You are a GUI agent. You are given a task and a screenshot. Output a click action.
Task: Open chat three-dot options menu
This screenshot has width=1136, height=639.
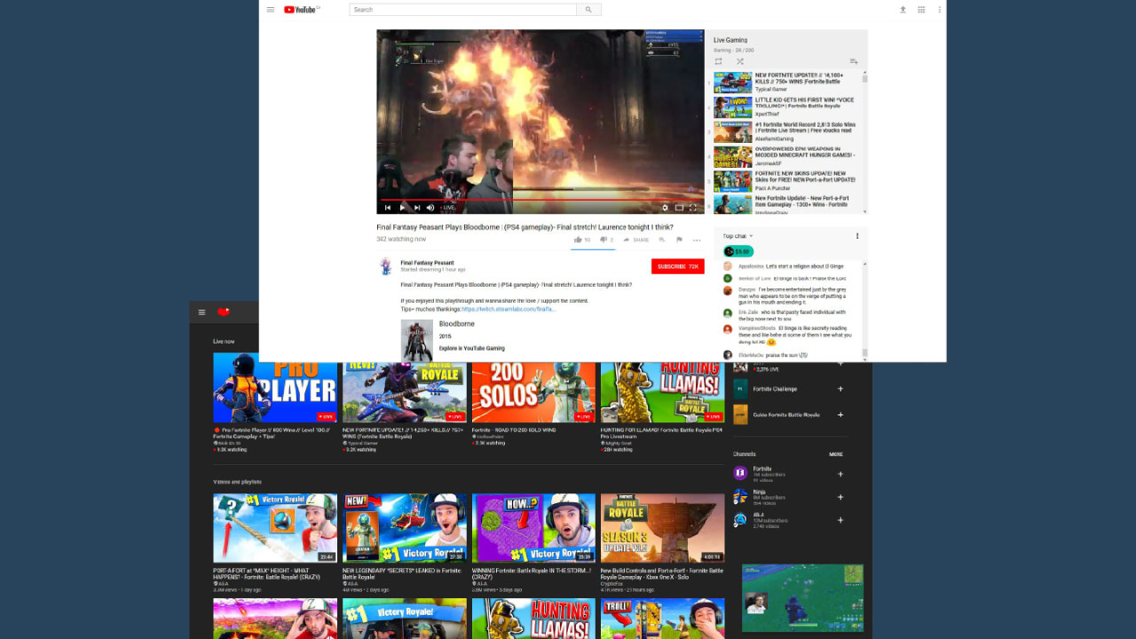pyautogui.click(x=857, y=236)
